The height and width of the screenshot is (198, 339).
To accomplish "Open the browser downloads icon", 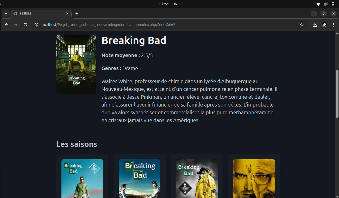I will coord(315,25).
